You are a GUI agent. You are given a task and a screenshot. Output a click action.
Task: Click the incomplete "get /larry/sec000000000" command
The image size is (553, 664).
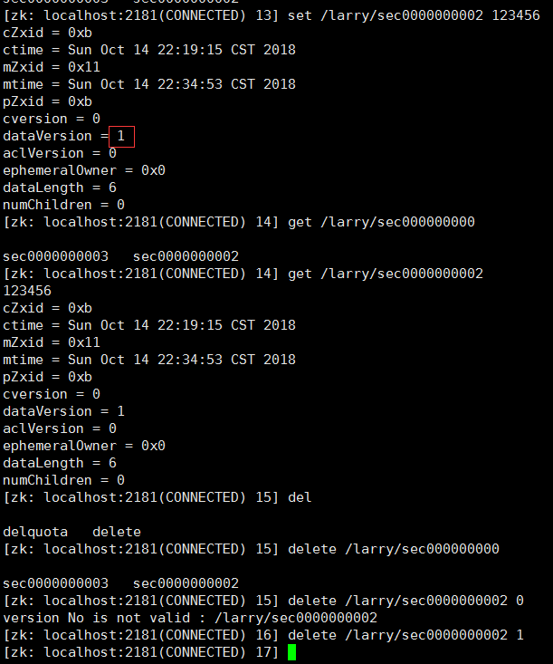[381, 222]
